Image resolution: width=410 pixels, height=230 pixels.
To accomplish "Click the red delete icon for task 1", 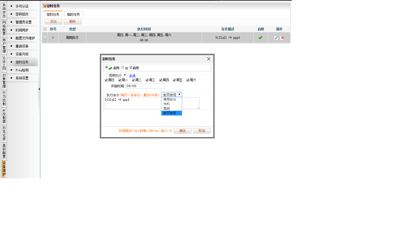I will (282, 38).
